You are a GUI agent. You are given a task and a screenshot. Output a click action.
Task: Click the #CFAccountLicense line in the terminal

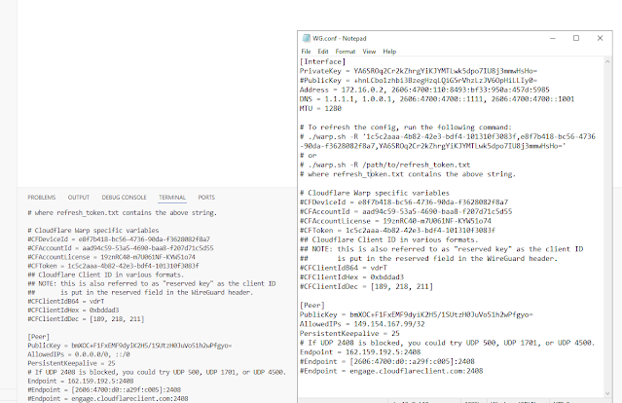(x=112, y=257)
